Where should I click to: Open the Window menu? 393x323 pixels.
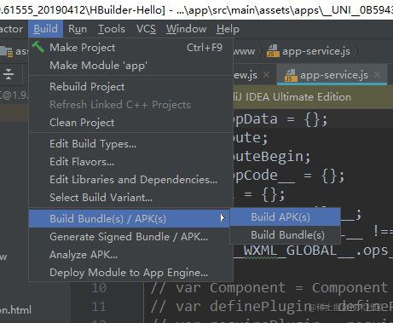186,29
